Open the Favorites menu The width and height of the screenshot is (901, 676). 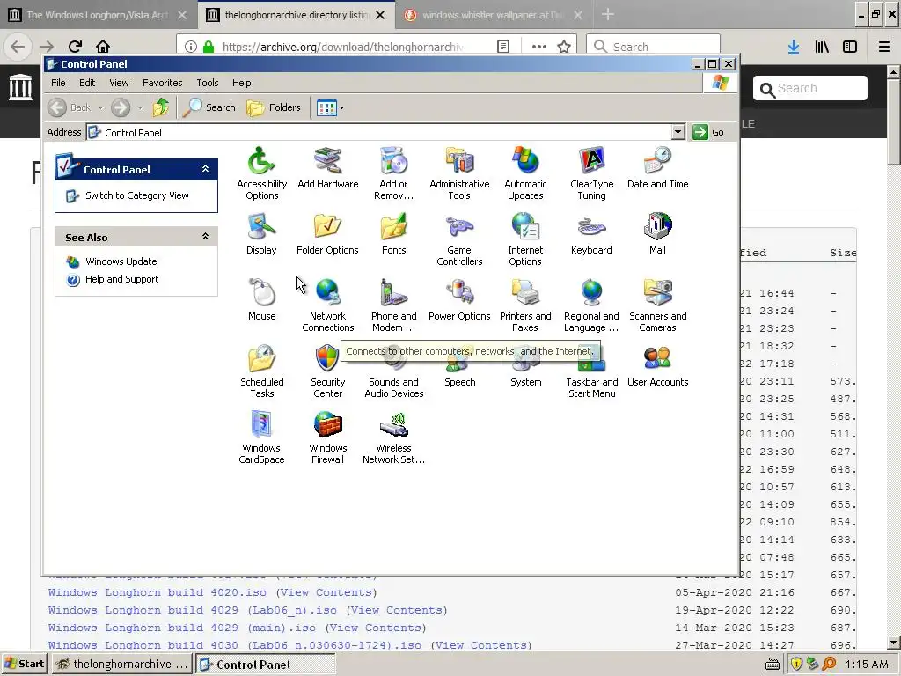(162, 83)
